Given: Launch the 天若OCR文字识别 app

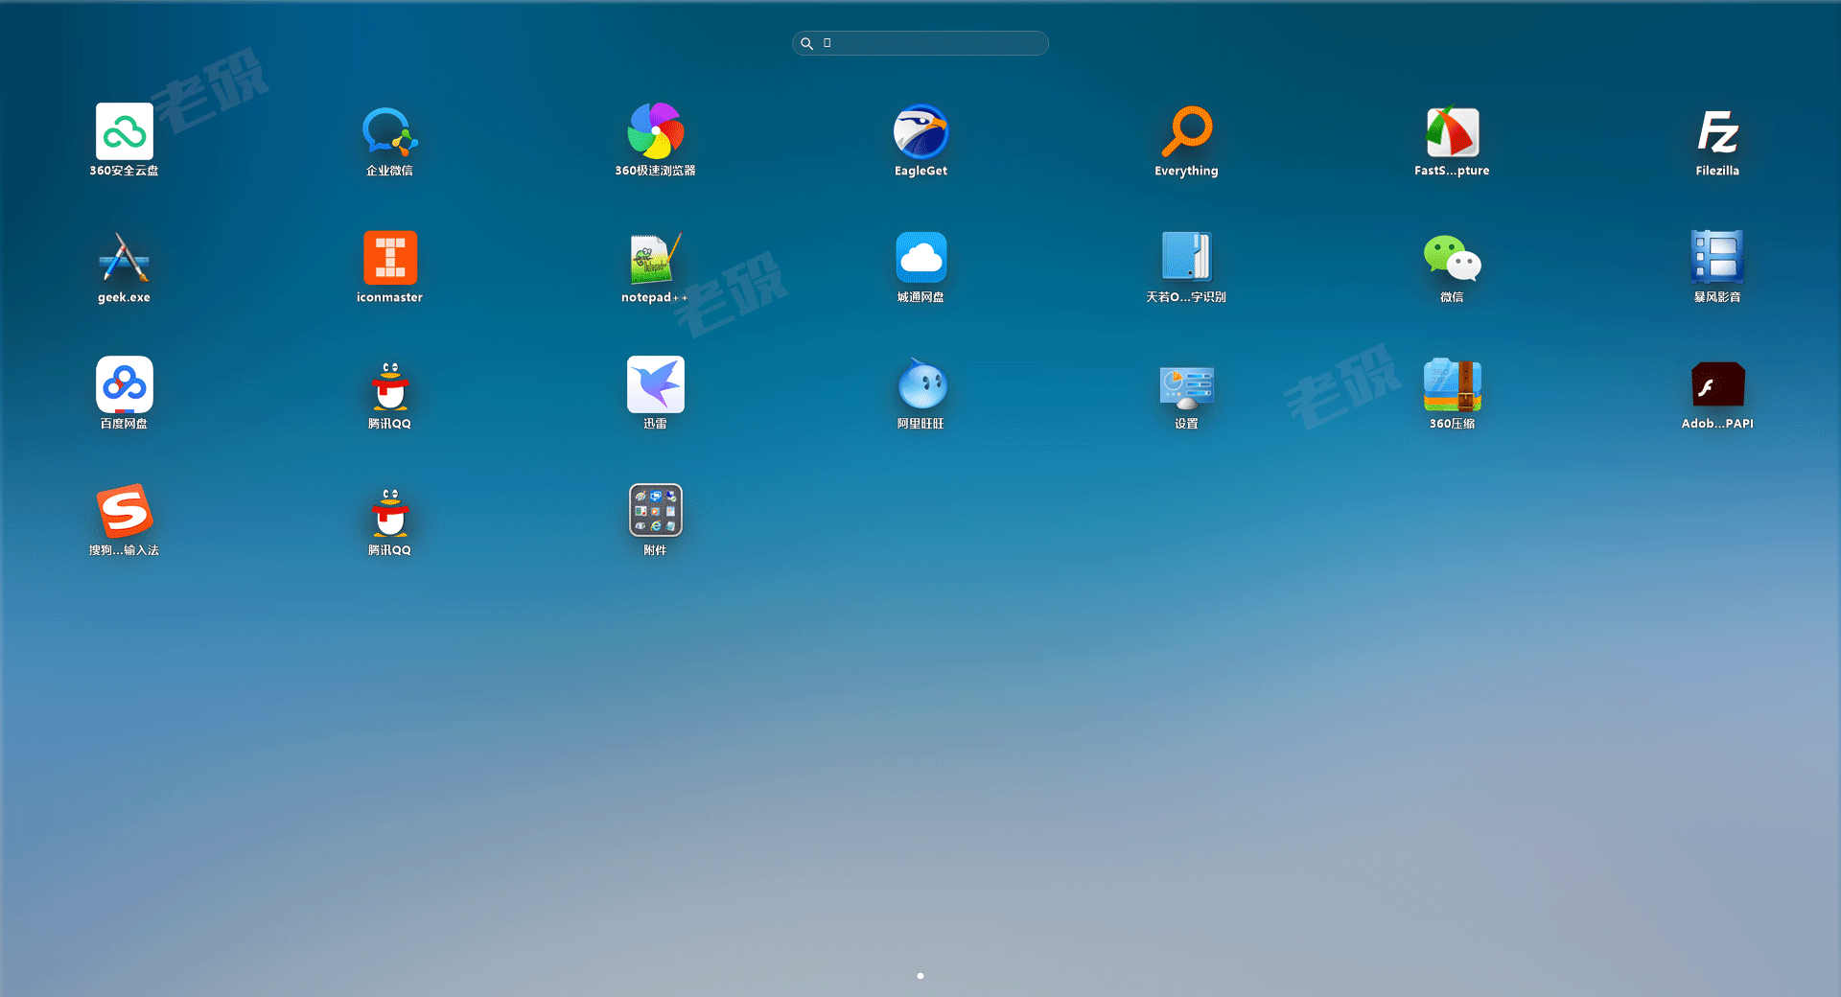Looking at the screenshot, I should coord(1186,258).
